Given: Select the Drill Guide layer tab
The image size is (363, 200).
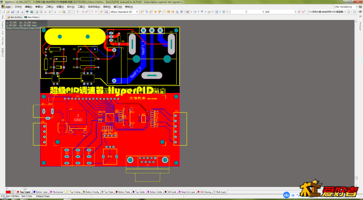Looking at the screenshot, I should point(171,192).
